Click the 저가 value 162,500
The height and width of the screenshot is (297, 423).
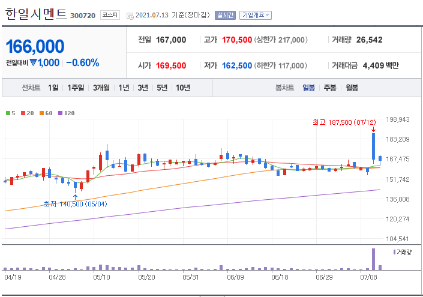point(237,65)
